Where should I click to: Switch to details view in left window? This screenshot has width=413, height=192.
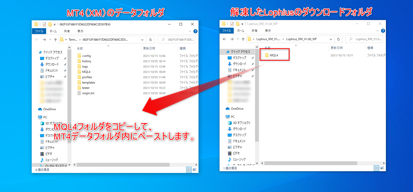[189, 170]
